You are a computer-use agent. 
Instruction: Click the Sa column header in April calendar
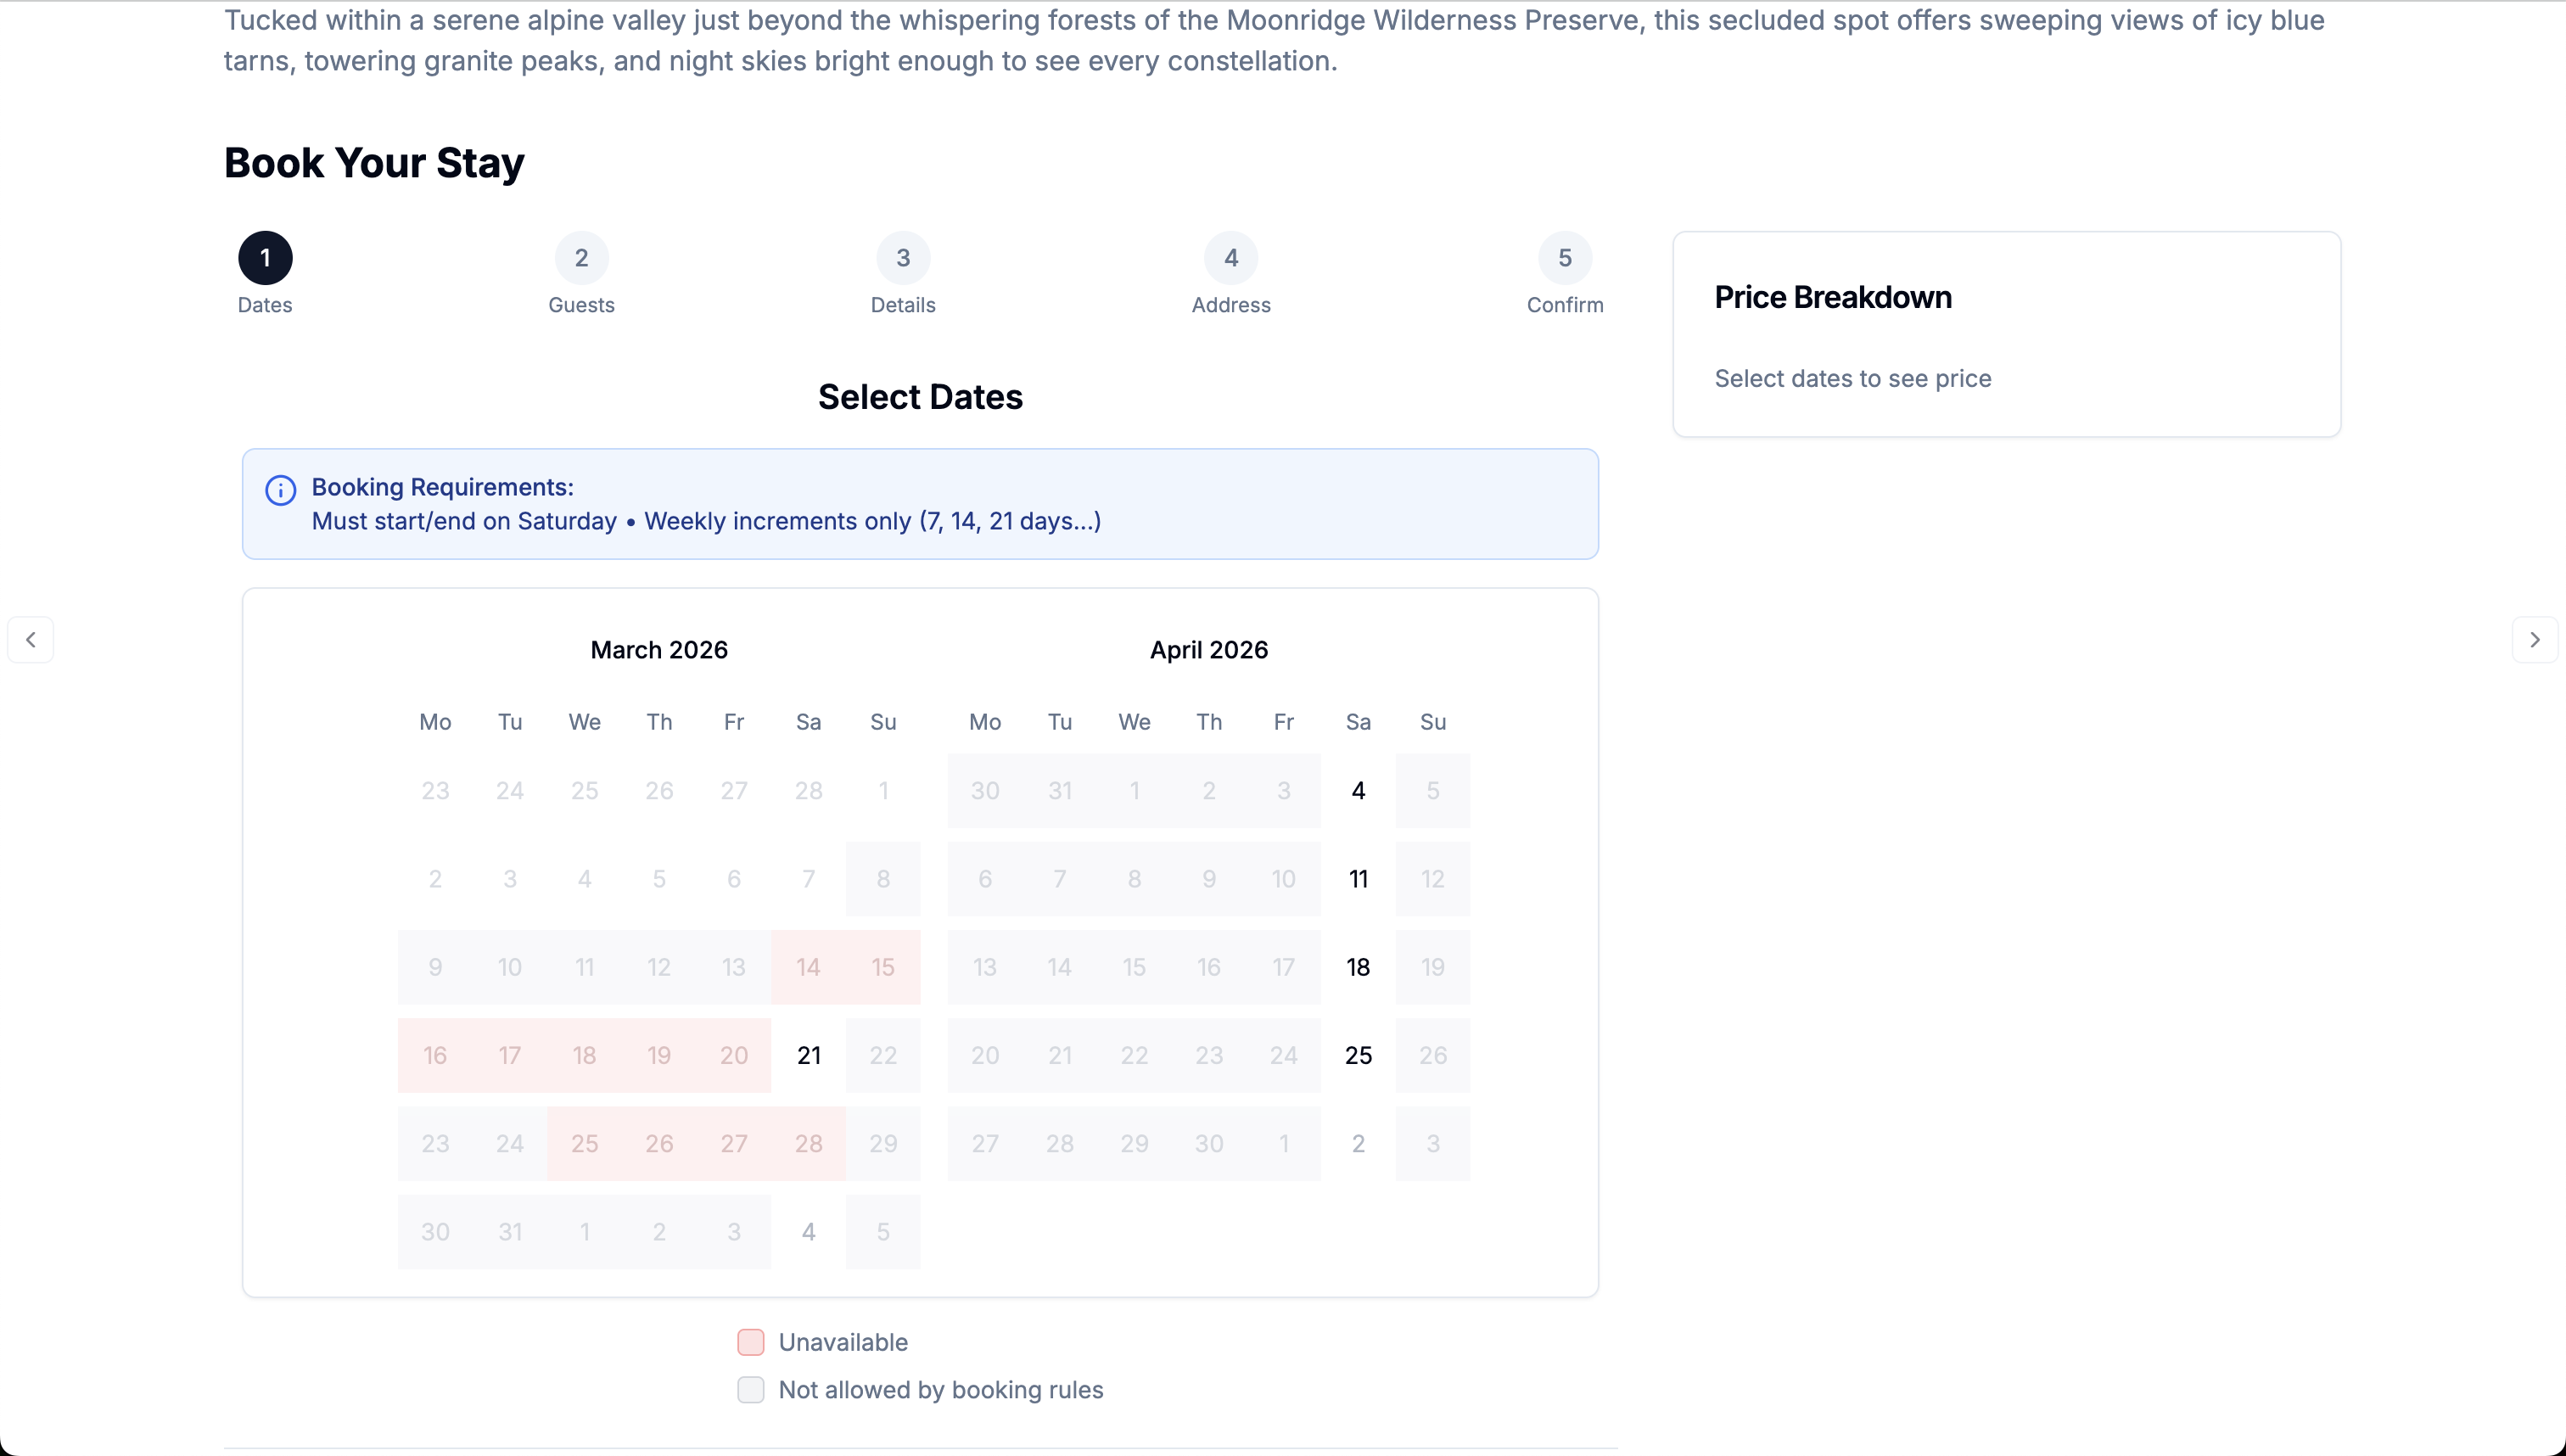point(1358,722)
